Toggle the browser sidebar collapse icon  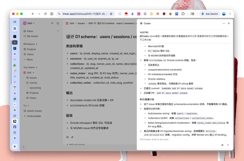[15, 22]
